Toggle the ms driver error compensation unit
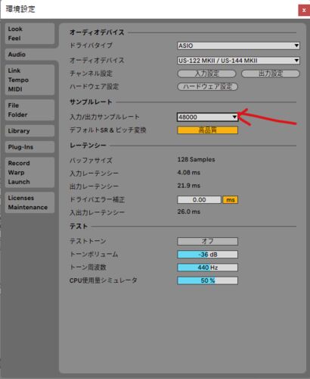 tap(231, 200)
